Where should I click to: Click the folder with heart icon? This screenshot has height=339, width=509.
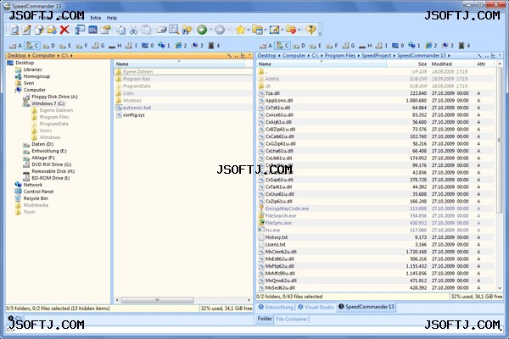[291, 30]
